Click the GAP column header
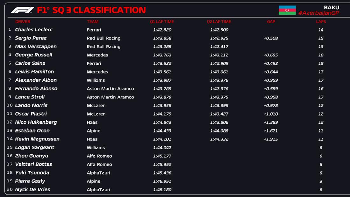 271,22
